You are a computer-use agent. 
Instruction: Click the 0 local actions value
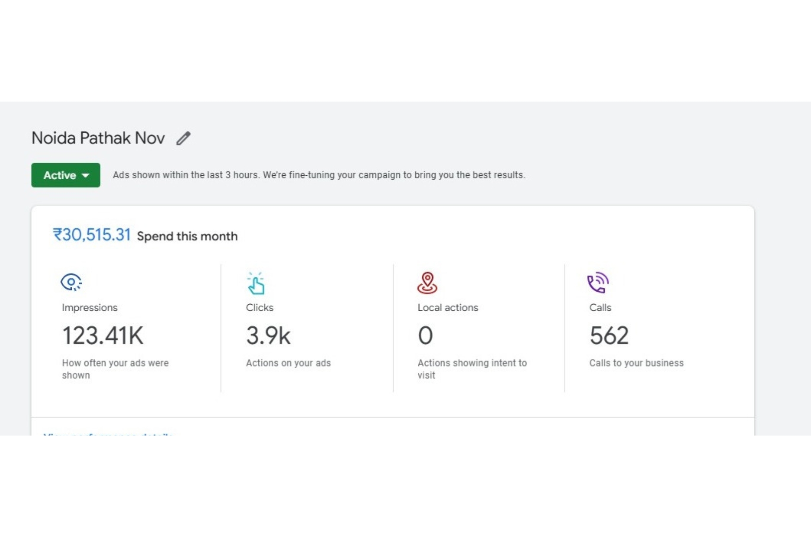click(x=425, y=335)
